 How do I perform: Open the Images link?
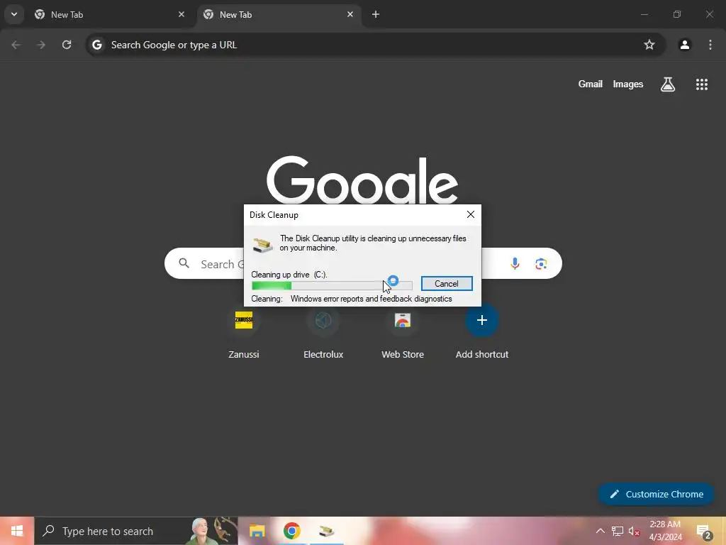point(628,84)
